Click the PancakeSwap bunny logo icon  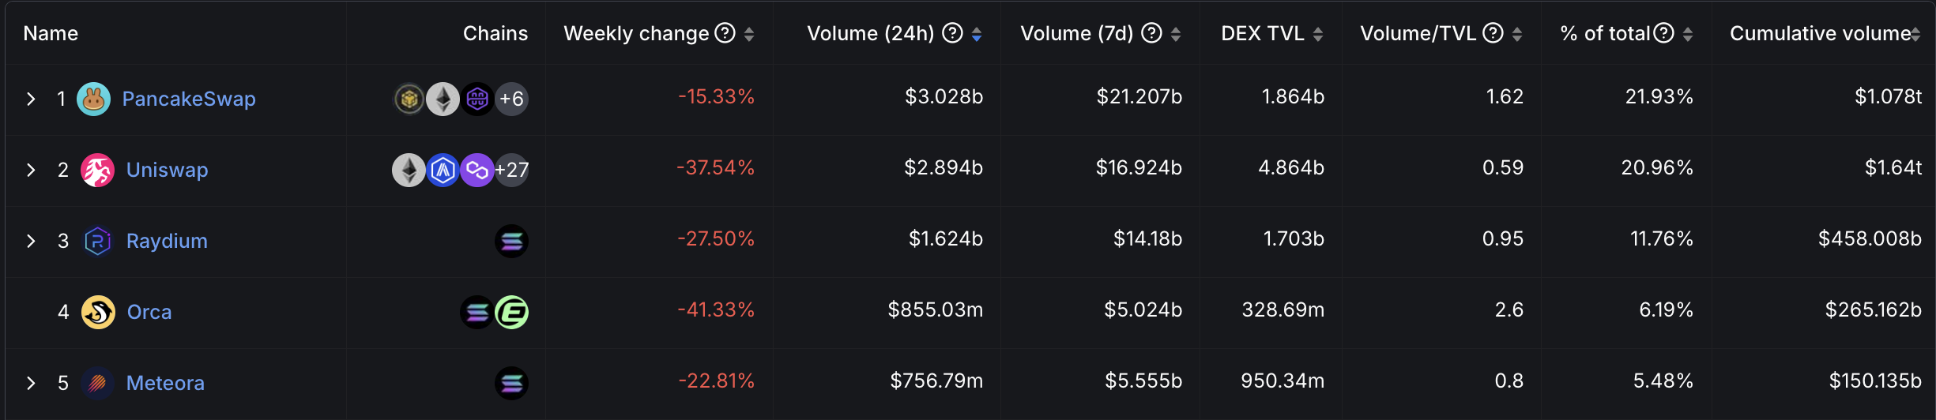(94, 99)
